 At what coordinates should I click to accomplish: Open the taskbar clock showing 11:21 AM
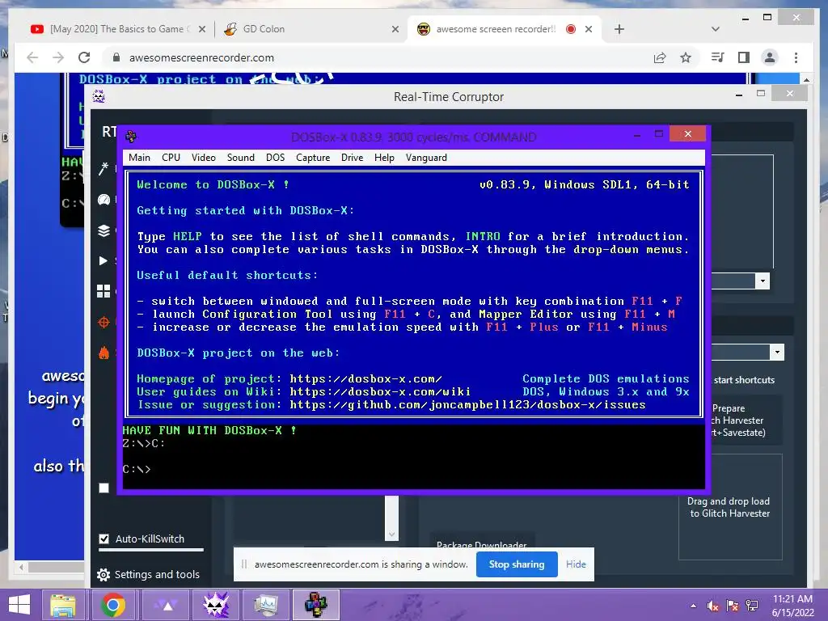tap(792, 606)
